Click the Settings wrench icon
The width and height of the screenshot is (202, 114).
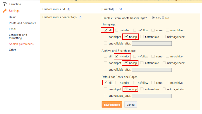[5, 11]
